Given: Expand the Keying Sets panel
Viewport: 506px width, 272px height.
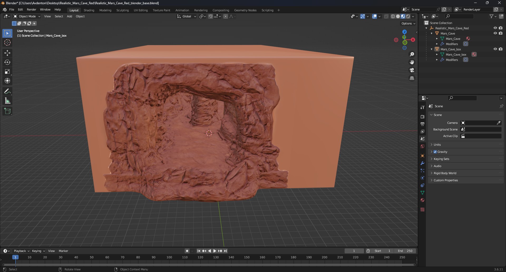Looking at the screenshot, I should pos(466,159).
